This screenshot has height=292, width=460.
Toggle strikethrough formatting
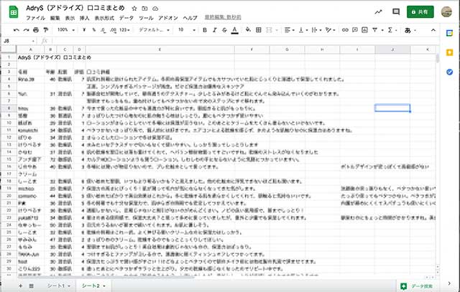tap(224, 30)
